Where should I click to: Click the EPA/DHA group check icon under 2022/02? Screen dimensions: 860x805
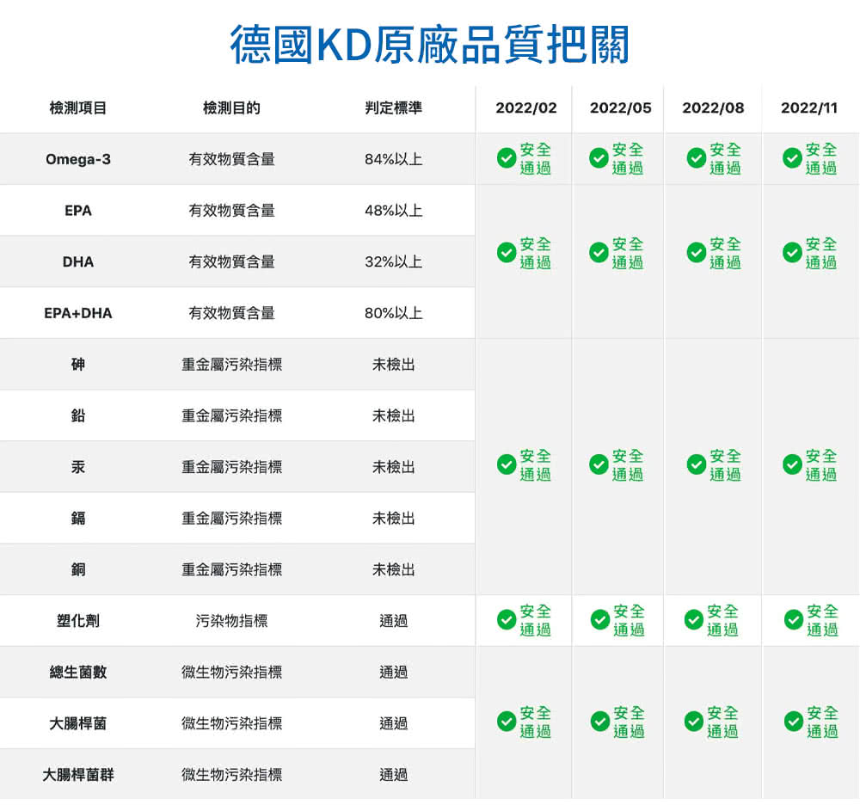pos(507,252)
